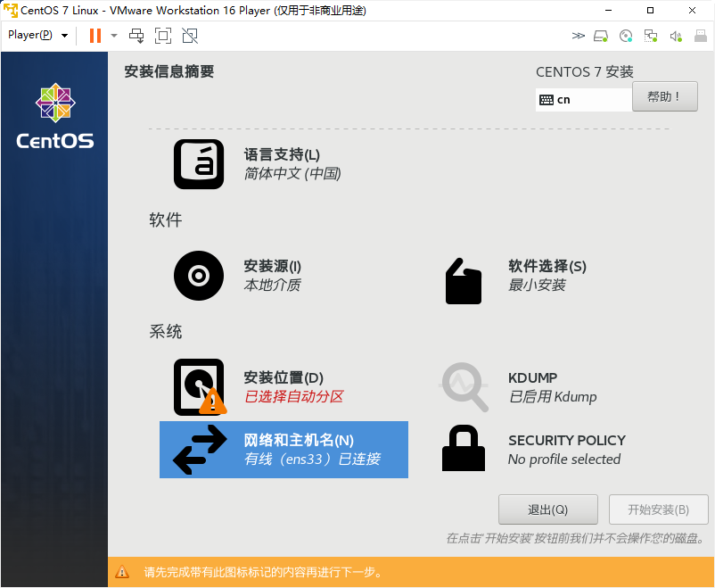Click the hard disk device icon
The height and width of the screenshot is (588, 715).
(601, 36)
